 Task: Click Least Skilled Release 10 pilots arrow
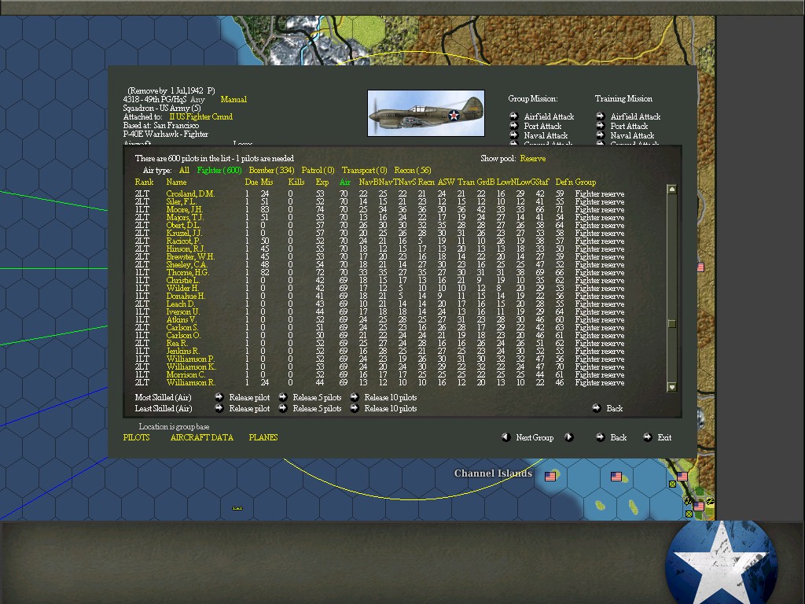click(355, 408)
